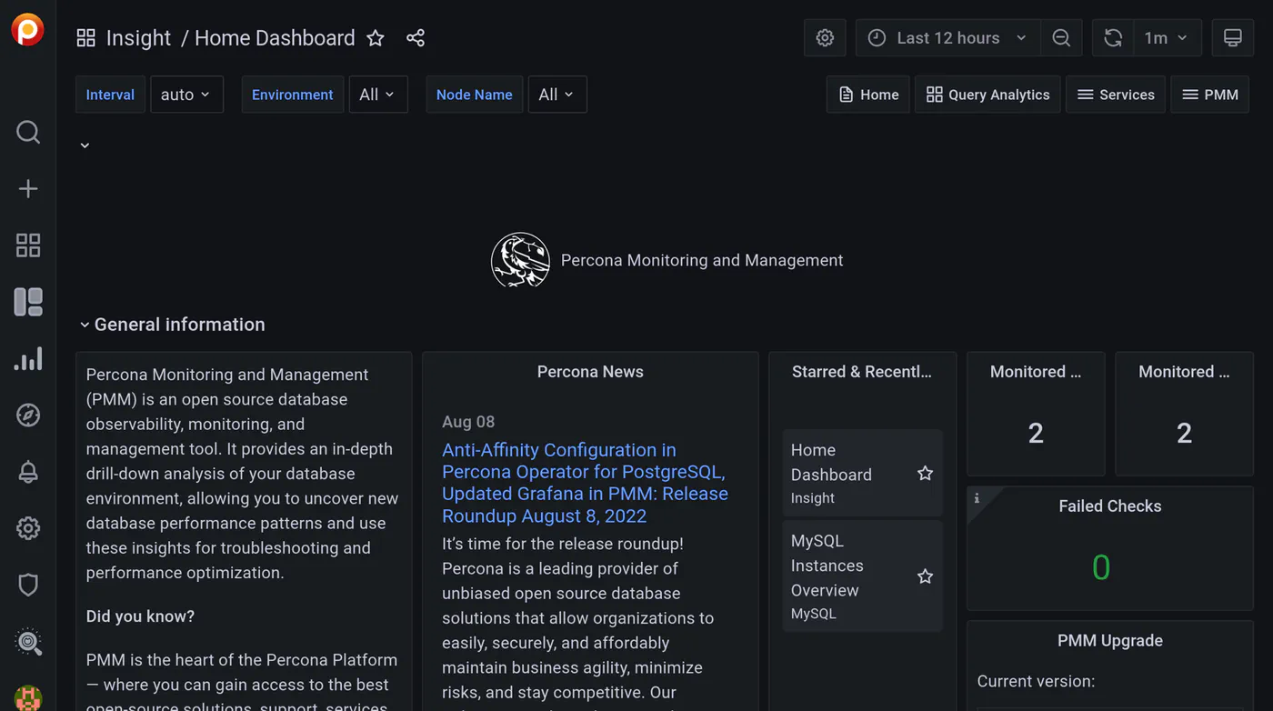Click the Percona News panel title
1273x711 pixels.
tap(590, 372)
